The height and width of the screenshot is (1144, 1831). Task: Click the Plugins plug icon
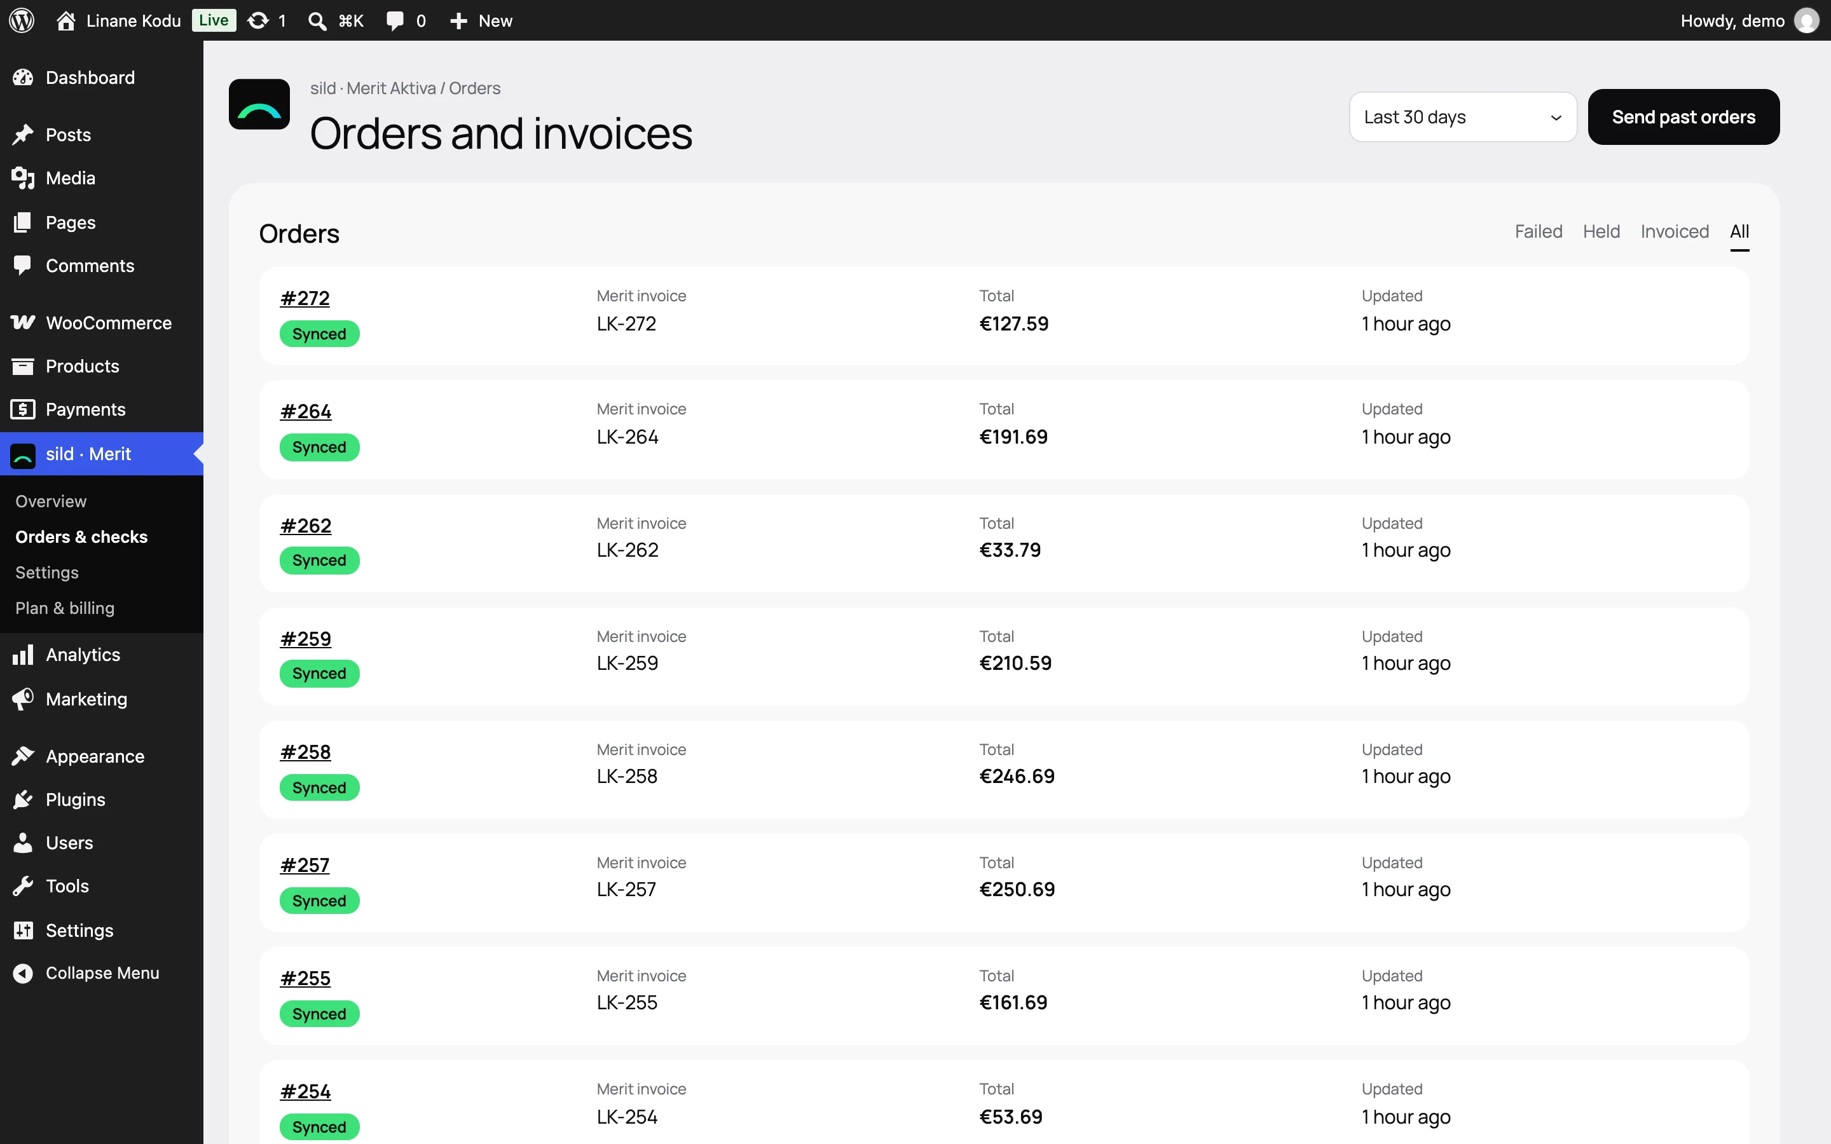(23, 799)
